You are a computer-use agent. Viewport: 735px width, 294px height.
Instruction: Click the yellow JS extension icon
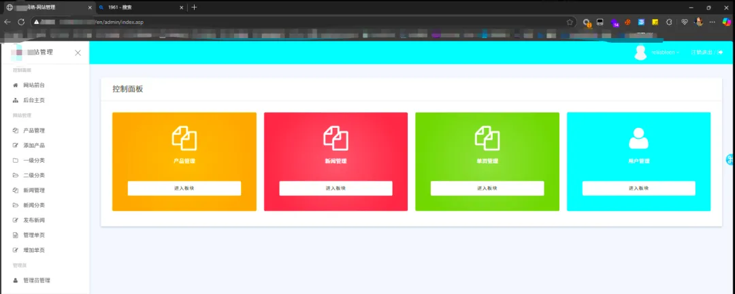click(655, 22)
